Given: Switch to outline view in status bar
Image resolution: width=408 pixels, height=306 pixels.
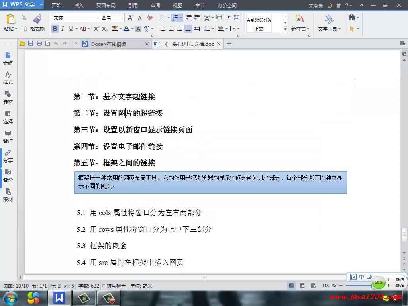Looking at the screenshot, I should tap(302, 286).
